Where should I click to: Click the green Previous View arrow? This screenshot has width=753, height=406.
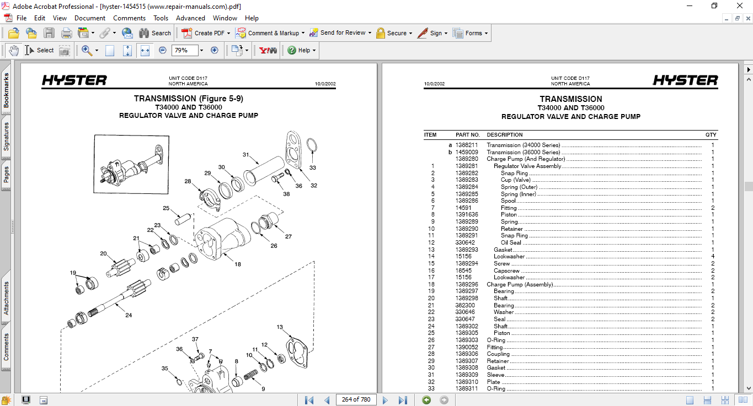coord(426,400)
